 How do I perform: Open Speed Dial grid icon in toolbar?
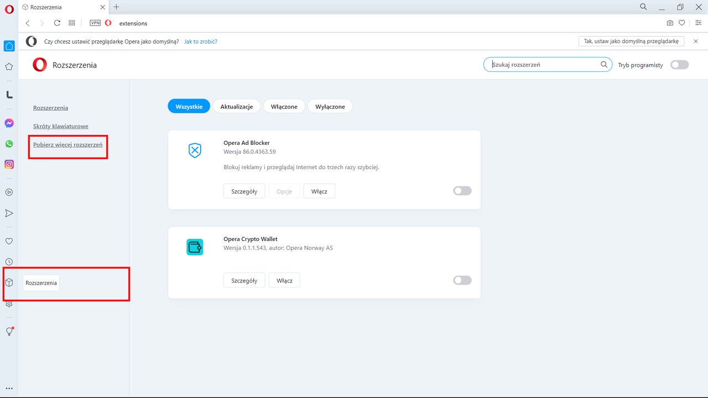tap(72, 23)
